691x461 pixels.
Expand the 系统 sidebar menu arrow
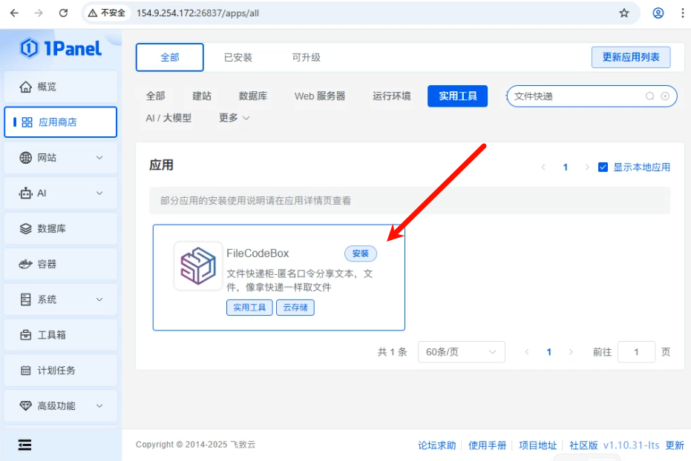pos(99,299)
